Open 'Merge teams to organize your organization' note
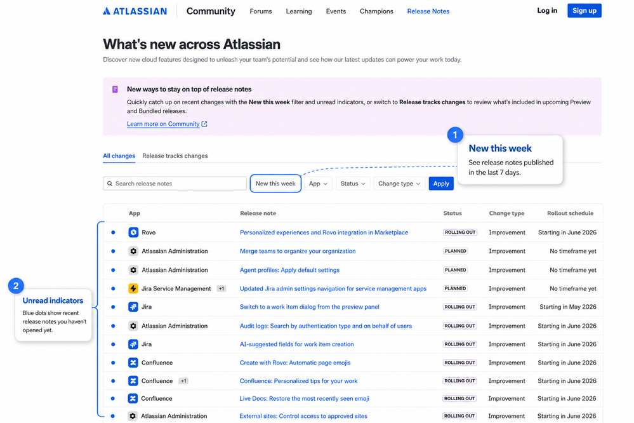This screenshot has height=423, width=634. (298, 251)
